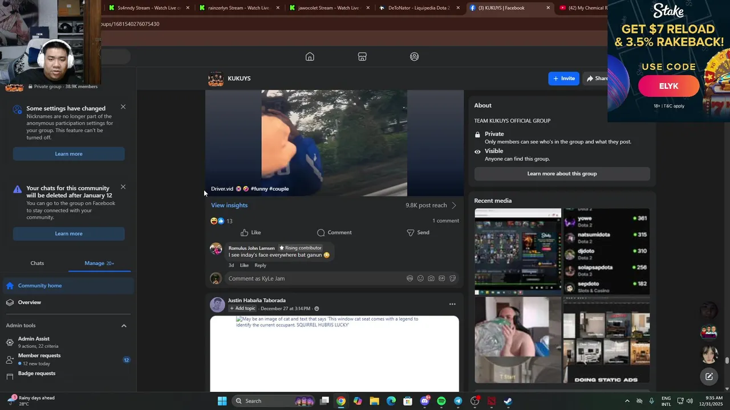Dismiss the 'Some settings have changed' notice
This screenshot has height=410, width=730.
pos(123,107)
